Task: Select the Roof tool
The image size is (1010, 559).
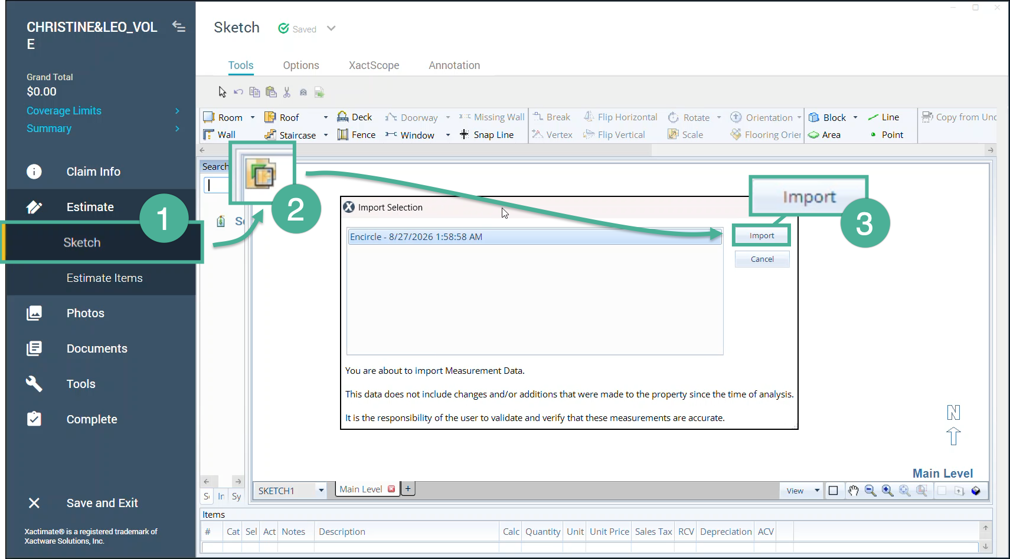Action: 282,117
